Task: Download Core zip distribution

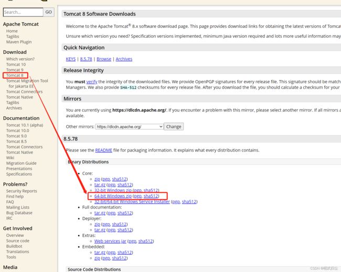Action: (97, 179)
